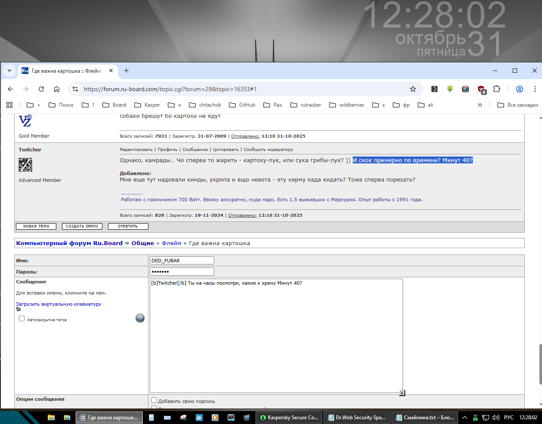
Task: Click the bookmark star in address bar
Action: tap(413, 89)
